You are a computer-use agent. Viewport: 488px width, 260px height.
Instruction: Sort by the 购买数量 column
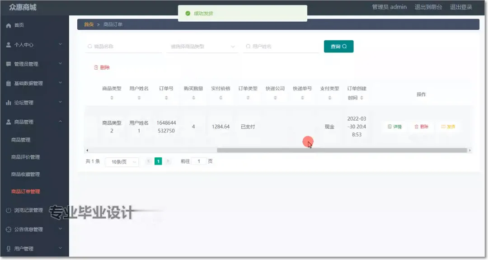pyautogui.click(x=193, y=98)
